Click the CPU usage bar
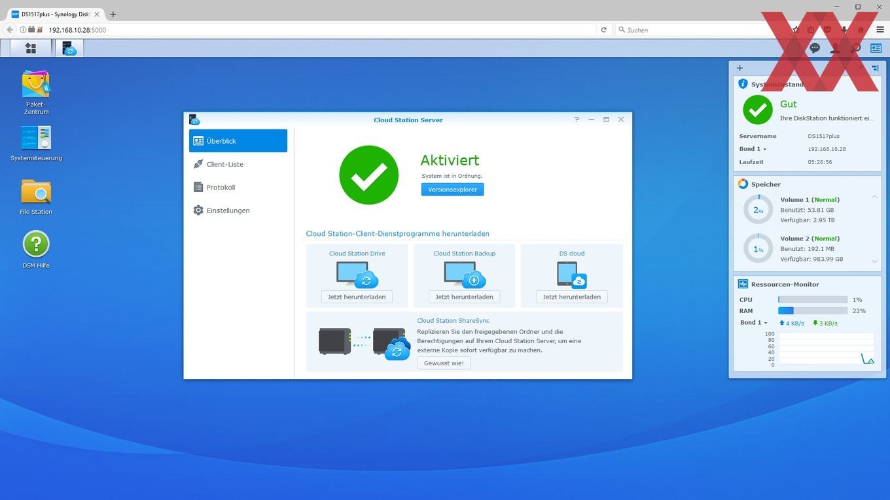The height and width of the screenshot is (500, 890). pyautogui.click(x=813, y=299)
